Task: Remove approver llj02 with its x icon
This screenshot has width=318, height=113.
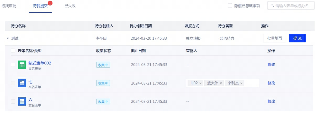Action: click(200, 83)
